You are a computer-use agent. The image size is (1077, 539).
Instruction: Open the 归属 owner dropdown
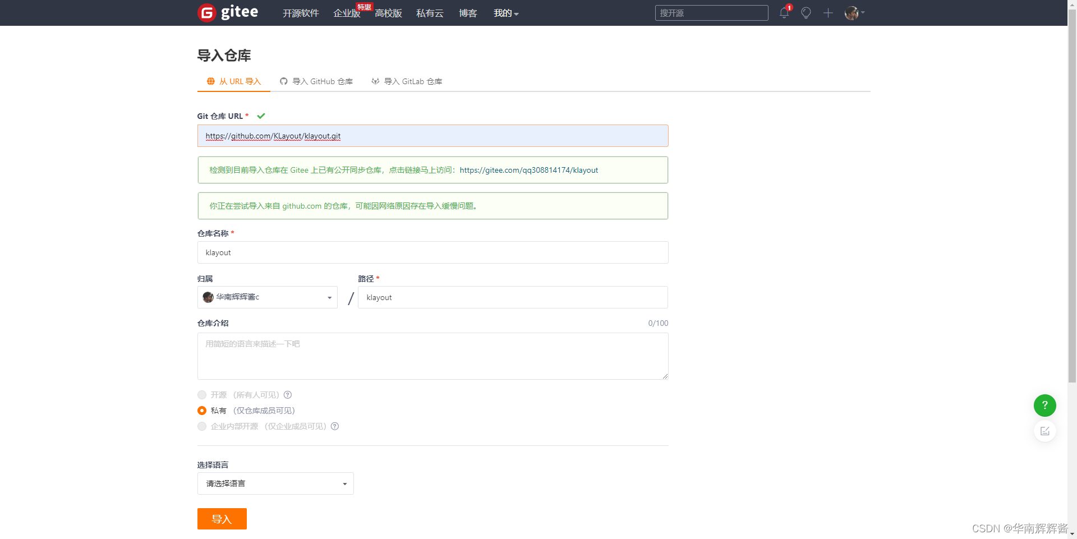(268, 297)
